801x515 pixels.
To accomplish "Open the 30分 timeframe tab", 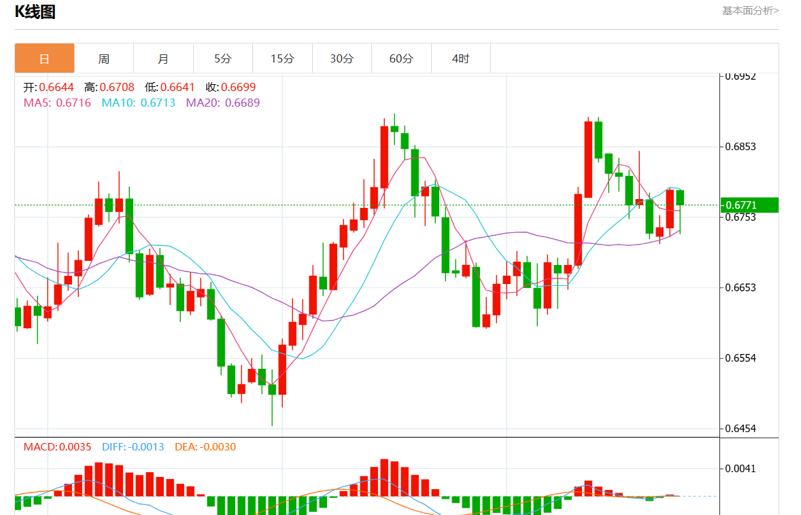I will 342,58.
